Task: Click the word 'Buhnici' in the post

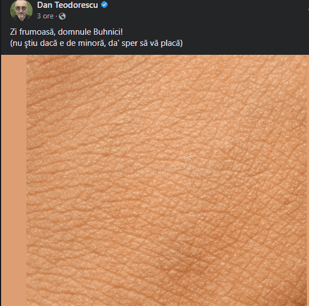Action: tap(107, 32)
